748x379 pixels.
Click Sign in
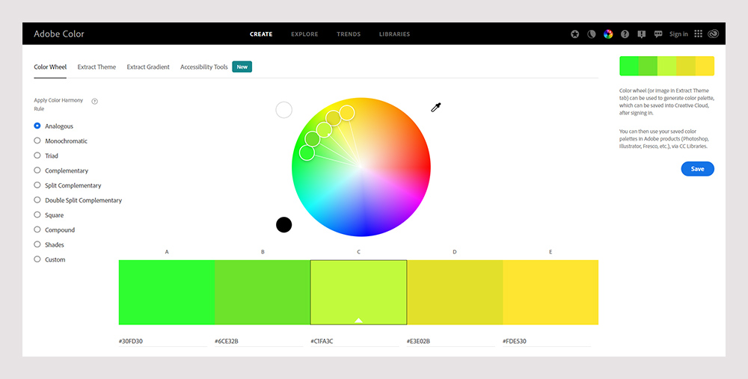pos(678,34)
